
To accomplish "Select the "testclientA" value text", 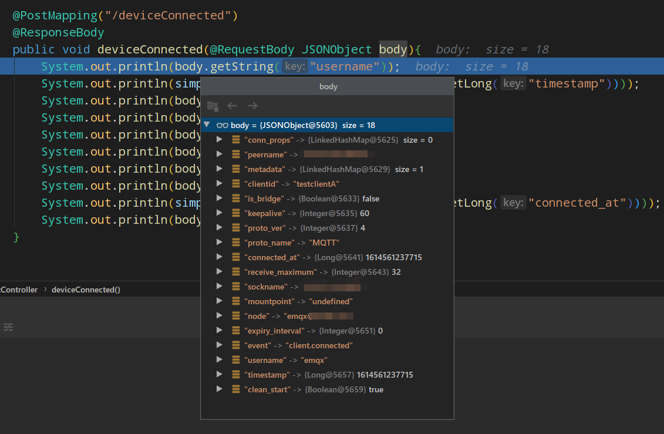I will [316, 184].
